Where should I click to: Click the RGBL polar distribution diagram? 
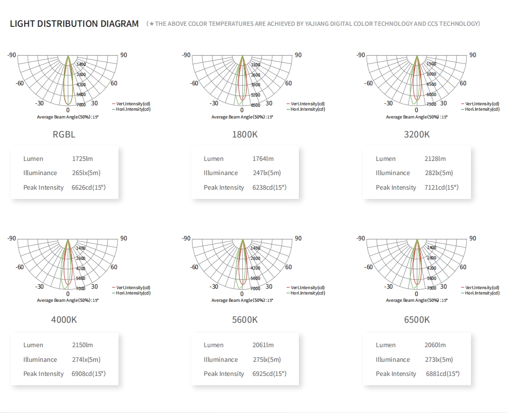(x=68, y=80)
